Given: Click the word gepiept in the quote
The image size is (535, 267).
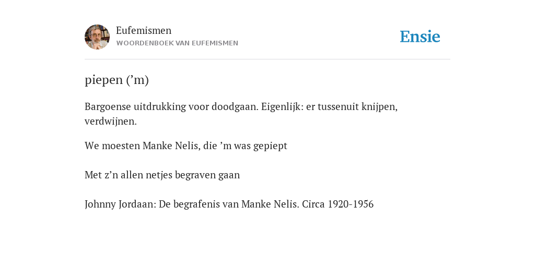Looking at the screenshot, I should point(270,146).
